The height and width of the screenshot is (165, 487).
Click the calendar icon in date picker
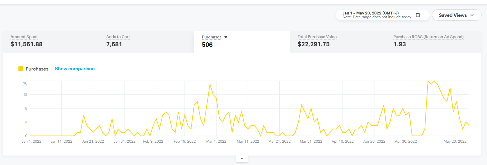418,15
